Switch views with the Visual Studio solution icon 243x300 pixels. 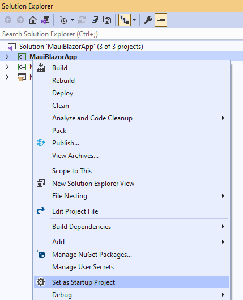coord(45,20)
